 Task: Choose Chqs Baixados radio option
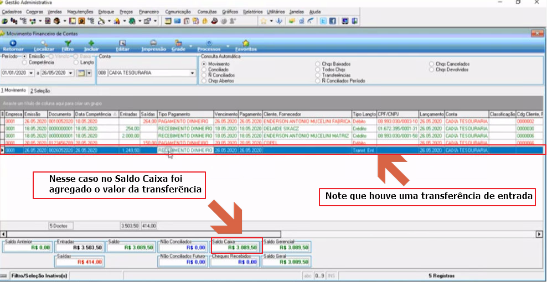point(317,64)
